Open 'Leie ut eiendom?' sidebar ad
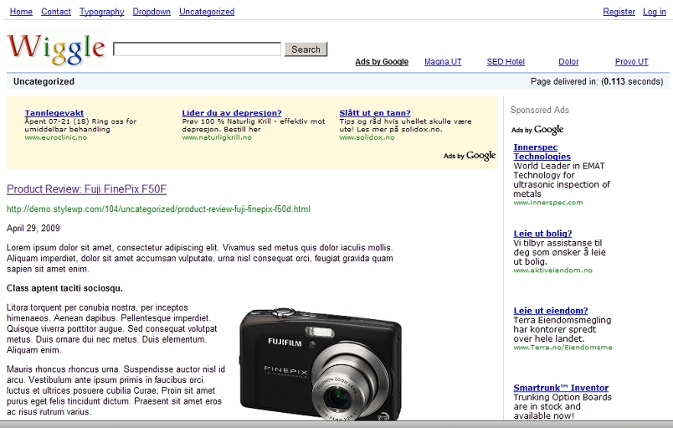This screenshot has width=673, height=428. click(551, 311)
